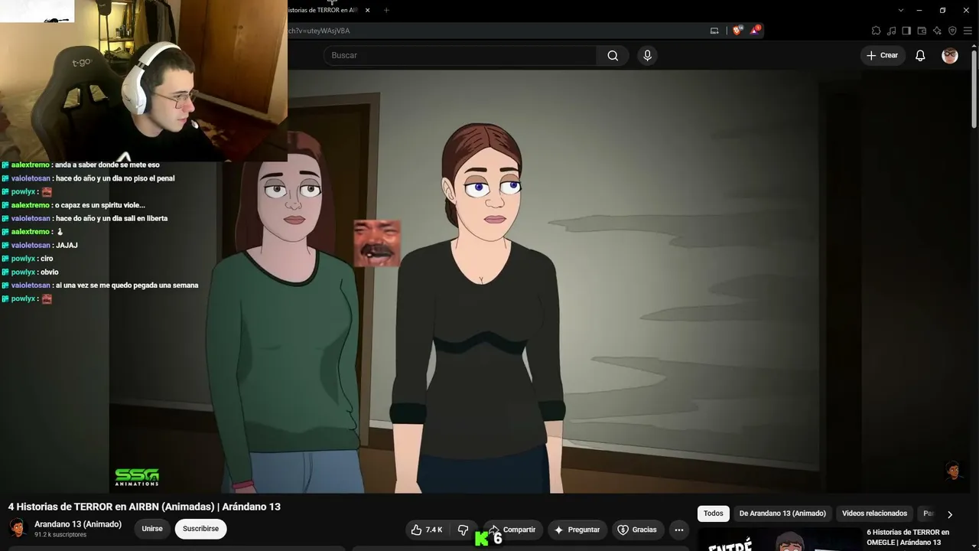Select the Todos filter chip
Viewport: 979px width, 551px height.
714,514
